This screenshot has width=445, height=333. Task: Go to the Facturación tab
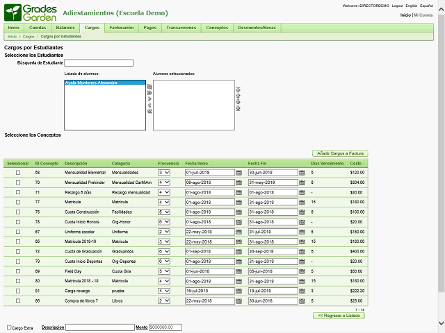click(122, 28)
